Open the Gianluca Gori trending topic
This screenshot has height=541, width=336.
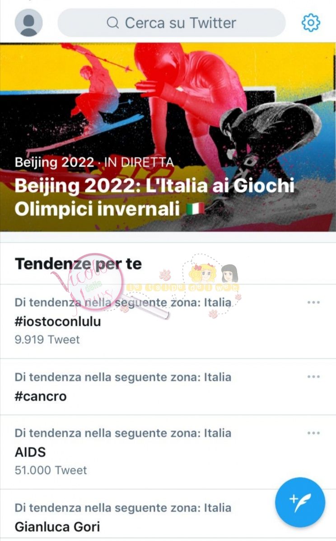(57, 527)
